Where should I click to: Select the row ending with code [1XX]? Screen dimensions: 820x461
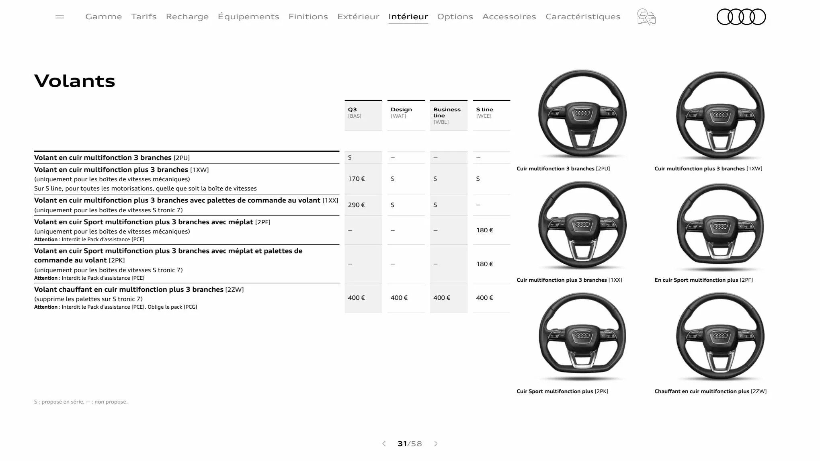(x=187, y=205)
